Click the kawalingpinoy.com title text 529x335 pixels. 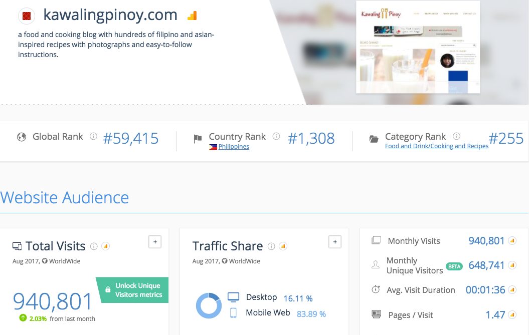click(x=110, y=15)
